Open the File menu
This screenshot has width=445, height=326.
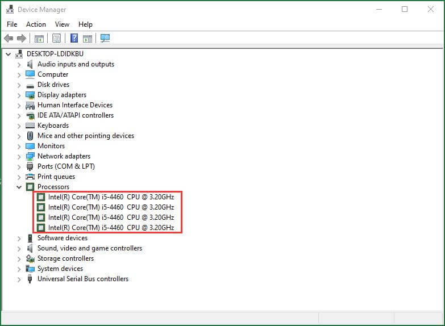click(12, 24)
